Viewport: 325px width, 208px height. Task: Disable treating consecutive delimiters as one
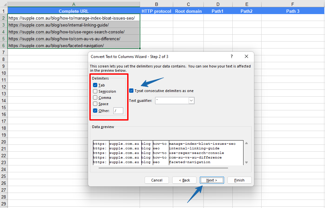click(131, 91)
